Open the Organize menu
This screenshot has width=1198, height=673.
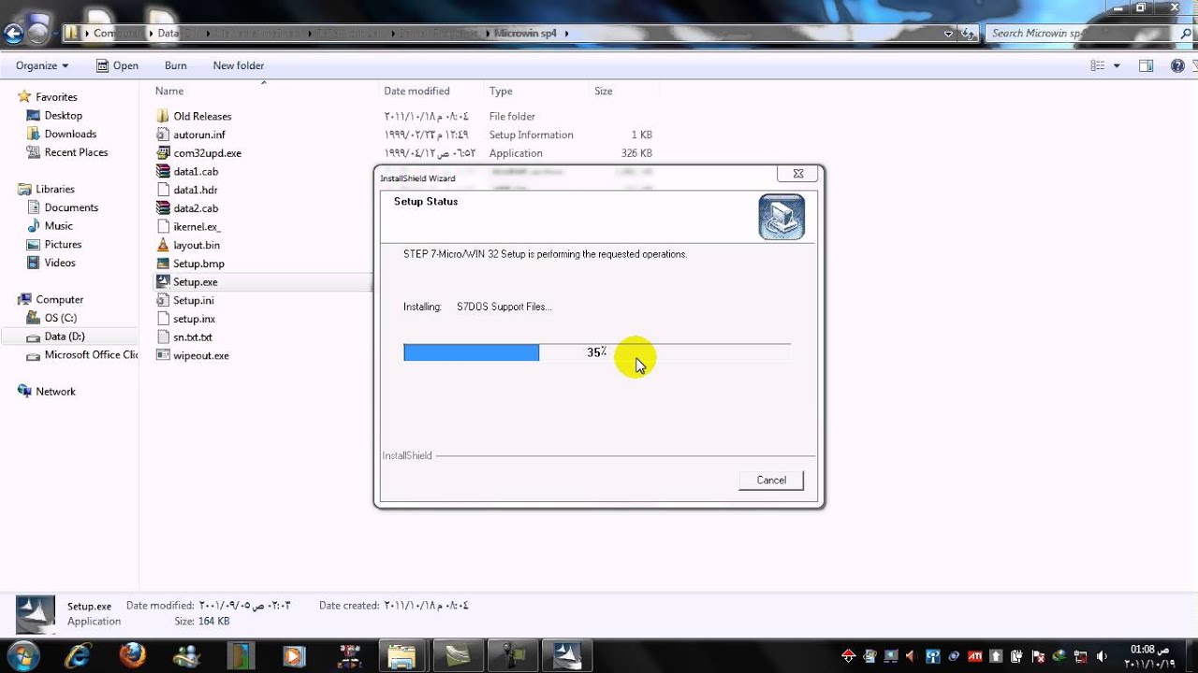[x=42, y=65]
